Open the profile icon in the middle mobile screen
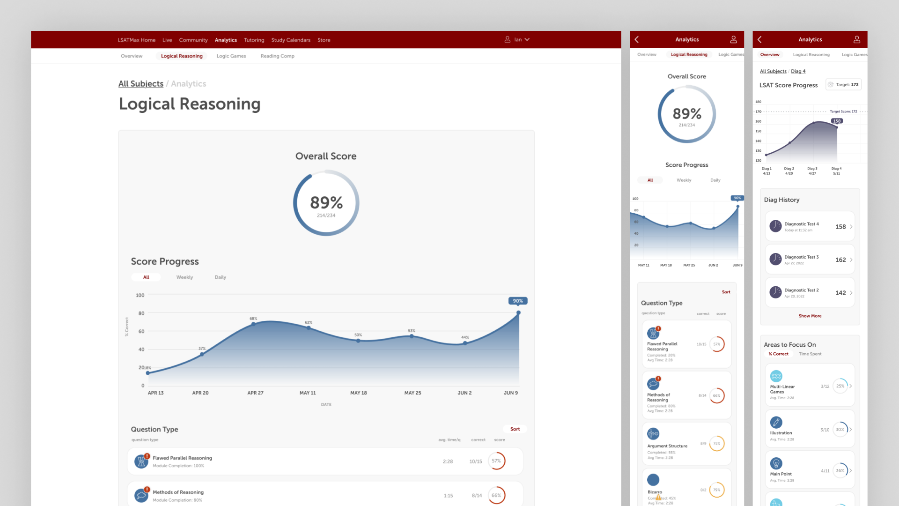This screenshot has width=899, height=506. click(x=734, y=40)
